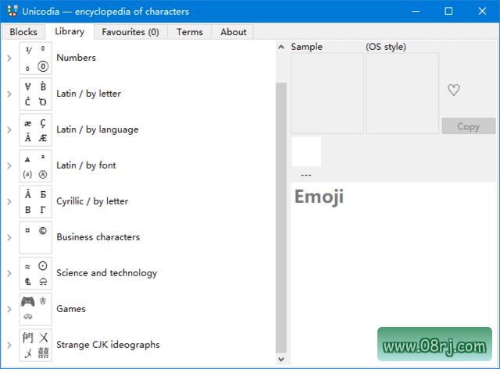
Task: Click the Copy button
Action: (469, 126)
